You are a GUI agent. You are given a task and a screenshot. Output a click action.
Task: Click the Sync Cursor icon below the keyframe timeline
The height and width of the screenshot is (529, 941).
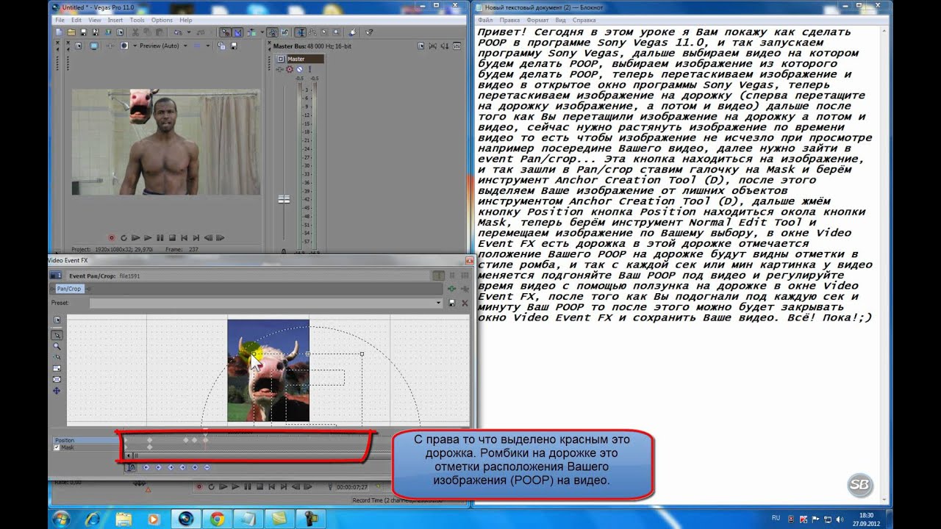point(130,467)
